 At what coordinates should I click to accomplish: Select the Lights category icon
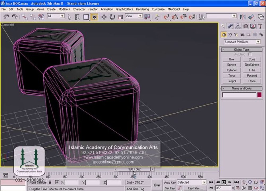pyautogui.click(x=236, y=34)
